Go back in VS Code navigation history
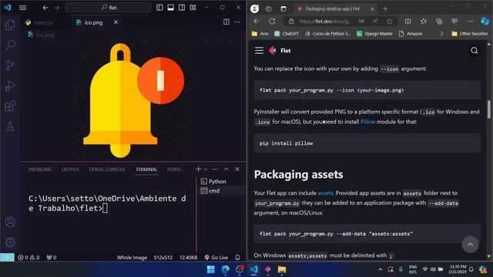Image resolution: width=493 pixels, height=277 pixels. (x=45, y=8)
